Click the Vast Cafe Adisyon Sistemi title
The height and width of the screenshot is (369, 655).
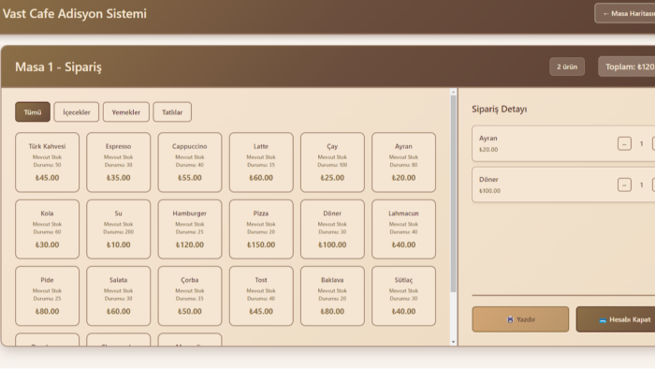(x=75, y=13)
